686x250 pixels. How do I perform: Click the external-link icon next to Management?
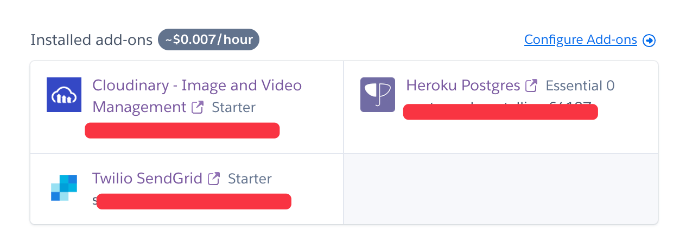click(198, 107)
